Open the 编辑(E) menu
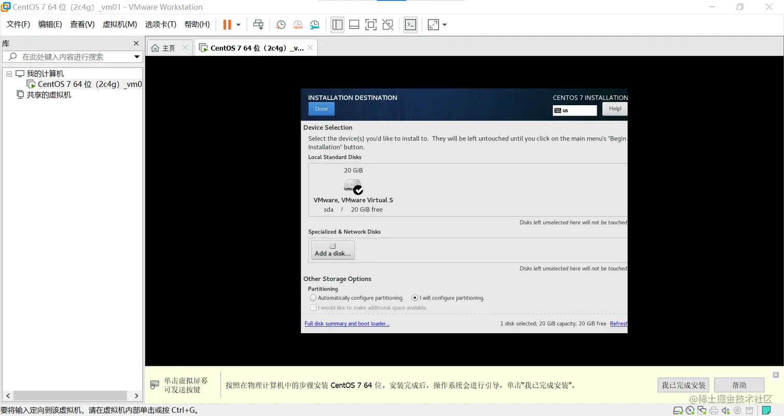The height and width of the screenshot is (416, 784). 50,24
